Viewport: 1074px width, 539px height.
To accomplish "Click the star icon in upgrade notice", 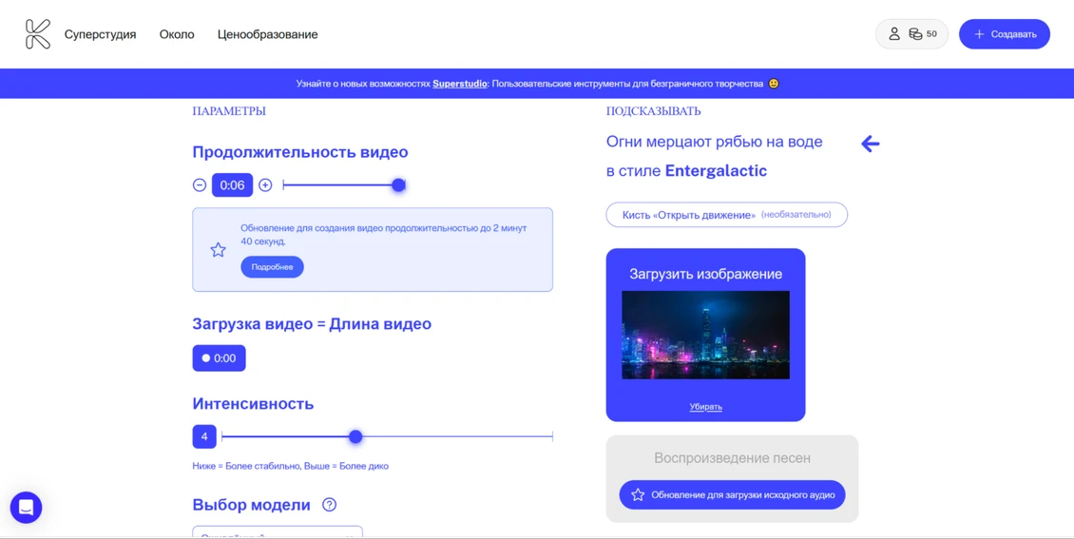I will pos(218,250).
